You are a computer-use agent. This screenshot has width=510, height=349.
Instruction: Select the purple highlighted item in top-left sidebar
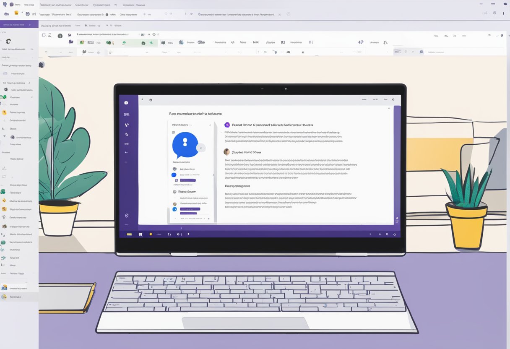click(x=19, y=24)
